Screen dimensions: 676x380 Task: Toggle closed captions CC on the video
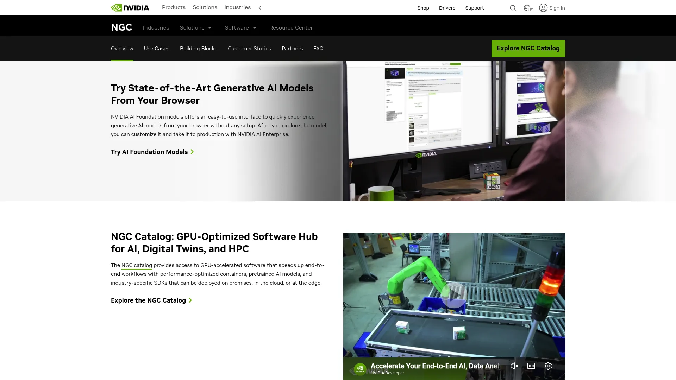coord(531,366)
